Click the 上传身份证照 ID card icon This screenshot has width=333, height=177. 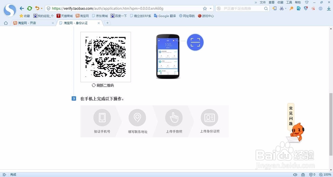209,118
